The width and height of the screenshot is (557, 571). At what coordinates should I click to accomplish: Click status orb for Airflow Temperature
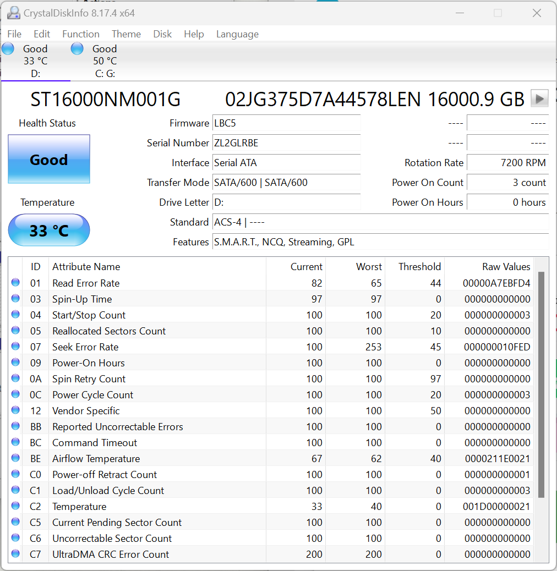pyautogui.click(x=15, y=458)
